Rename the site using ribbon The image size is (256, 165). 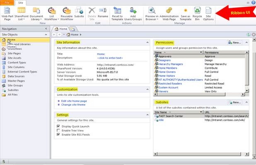pos(103,12)
